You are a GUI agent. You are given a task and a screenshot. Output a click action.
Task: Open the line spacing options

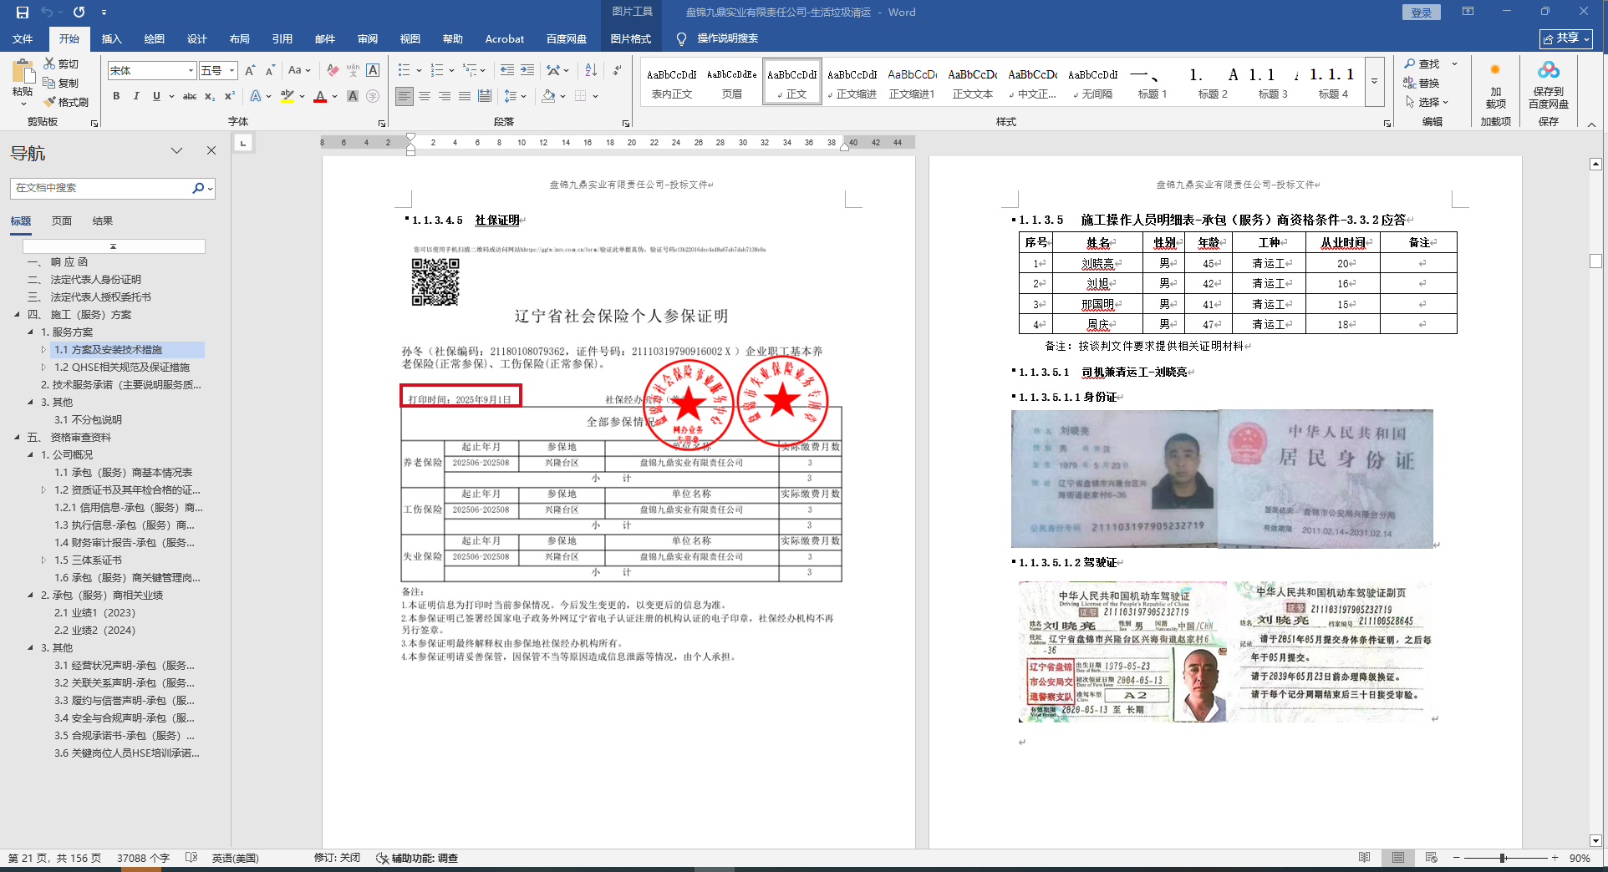[515, 96]
